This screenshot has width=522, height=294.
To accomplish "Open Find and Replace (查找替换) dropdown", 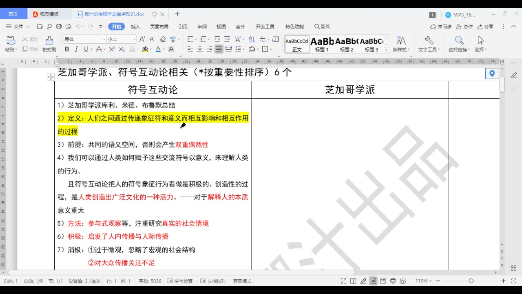I will point(459,50).
